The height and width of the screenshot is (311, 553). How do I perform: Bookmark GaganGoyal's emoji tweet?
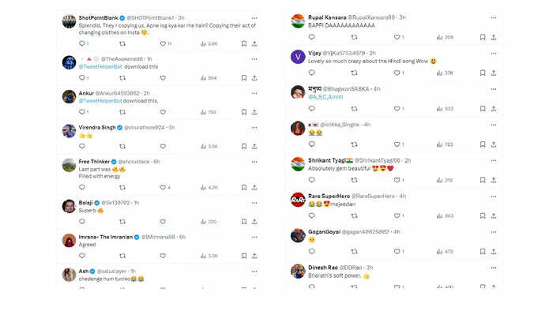click(x=483, y=252)
